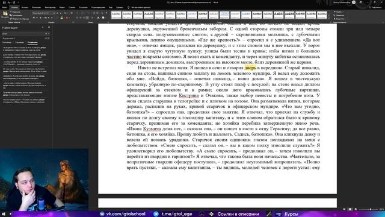385x217 pixels.
Task: Open the Файл menu tab
Action: point(4,7)
